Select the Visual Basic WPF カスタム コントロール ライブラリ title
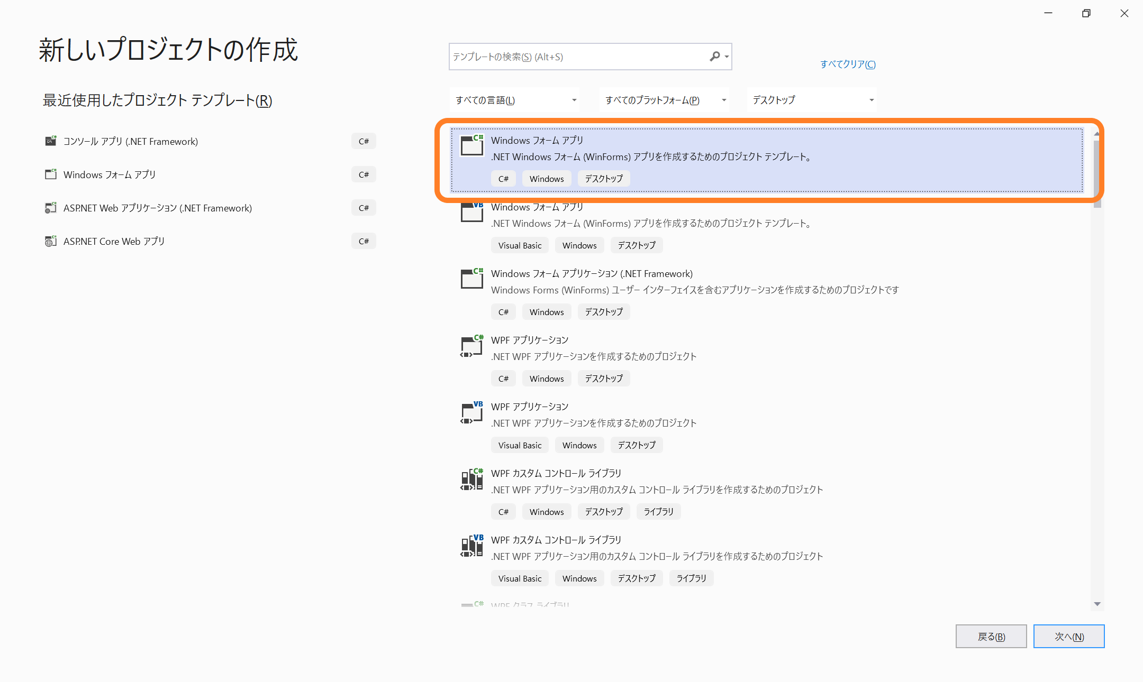The height and width of the screenshot is (682, 1143). click(x=556, y=540)
